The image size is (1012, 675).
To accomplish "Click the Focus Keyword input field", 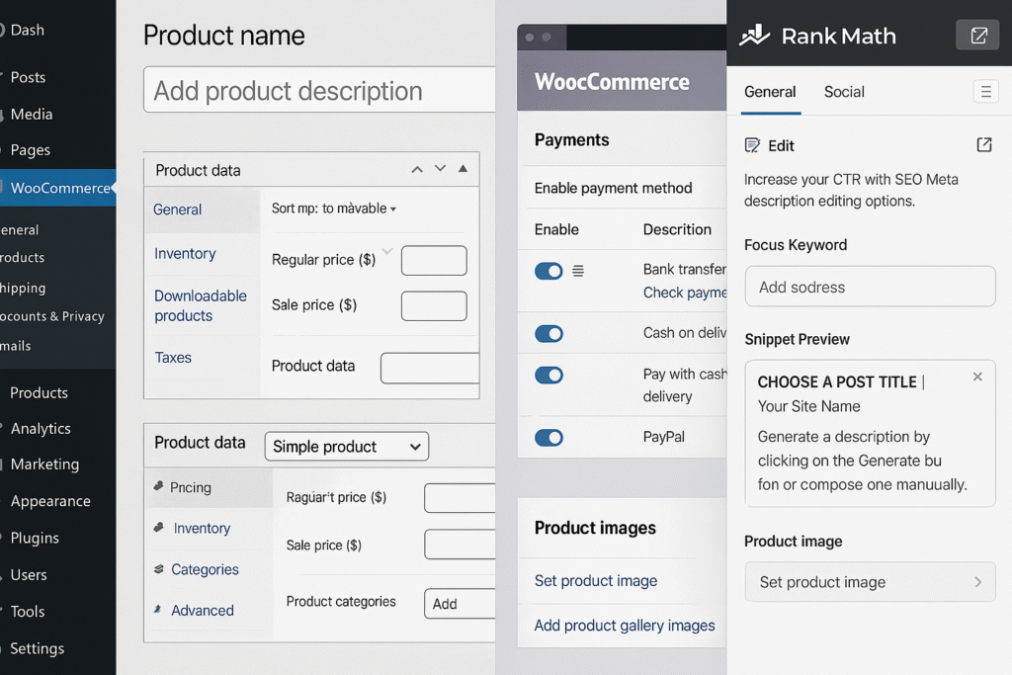I will point(870,287).
